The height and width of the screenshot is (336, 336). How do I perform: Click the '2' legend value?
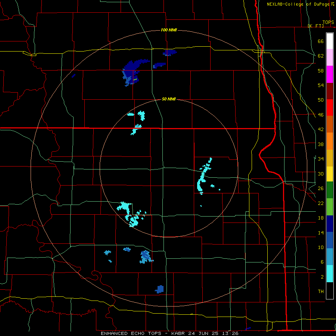point(322,277)
